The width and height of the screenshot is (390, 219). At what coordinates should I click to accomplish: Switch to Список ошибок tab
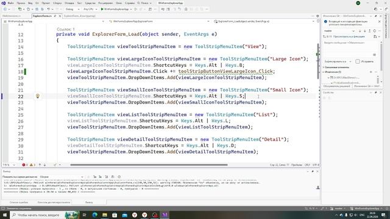[x=19, y=203]
